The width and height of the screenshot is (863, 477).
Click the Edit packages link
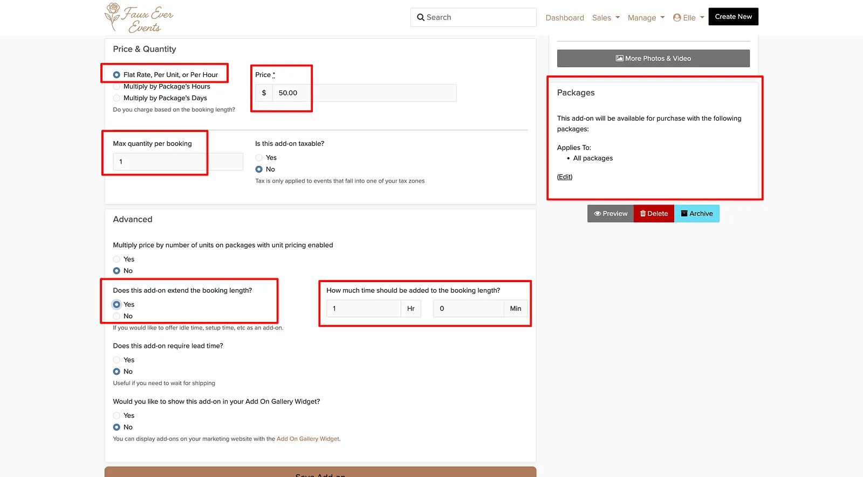point(565,177)
